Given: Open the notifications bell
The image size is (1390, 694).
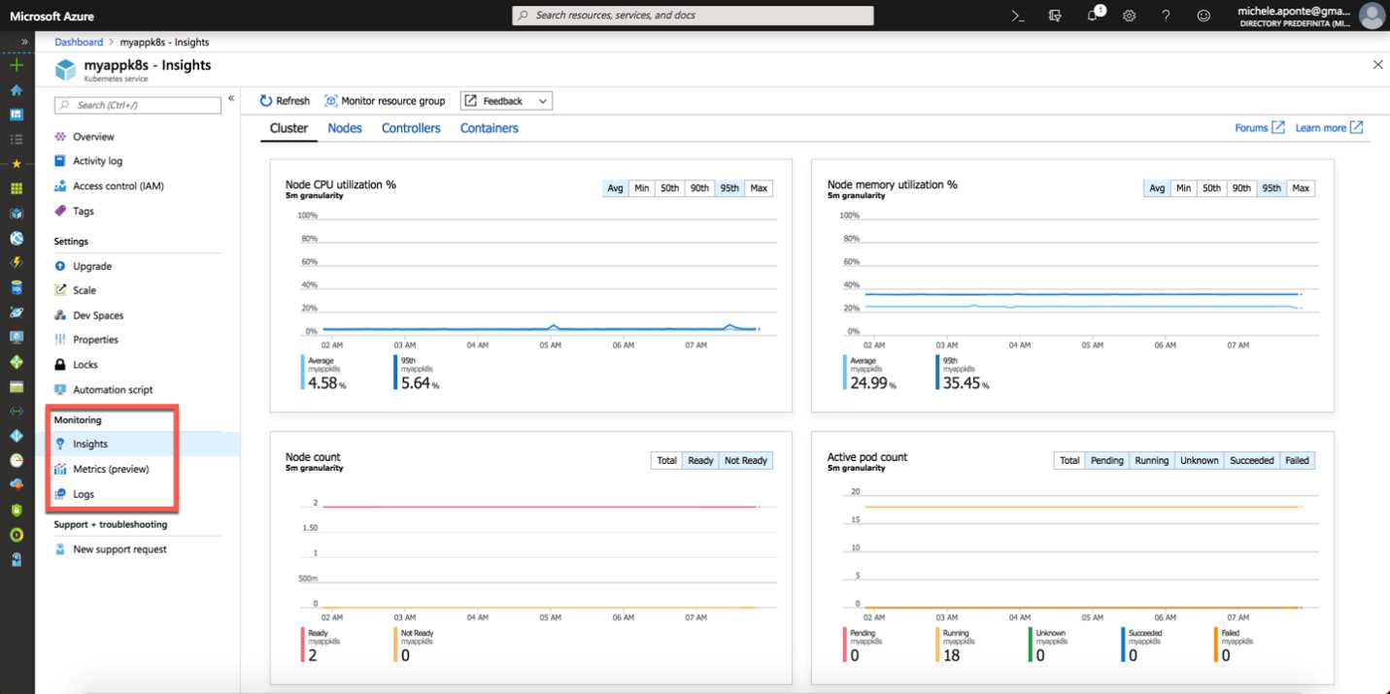Looking at the screenshot, I should point(1092,16).
